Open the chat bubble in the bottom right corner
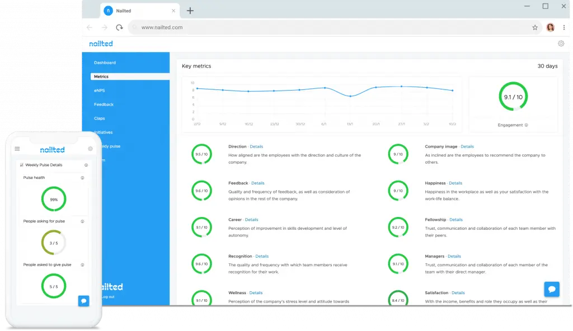573x331 pixels. click(552, 289)
